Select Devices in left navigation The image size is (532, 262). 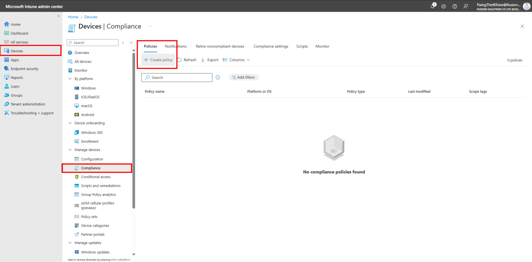[30, 51]
